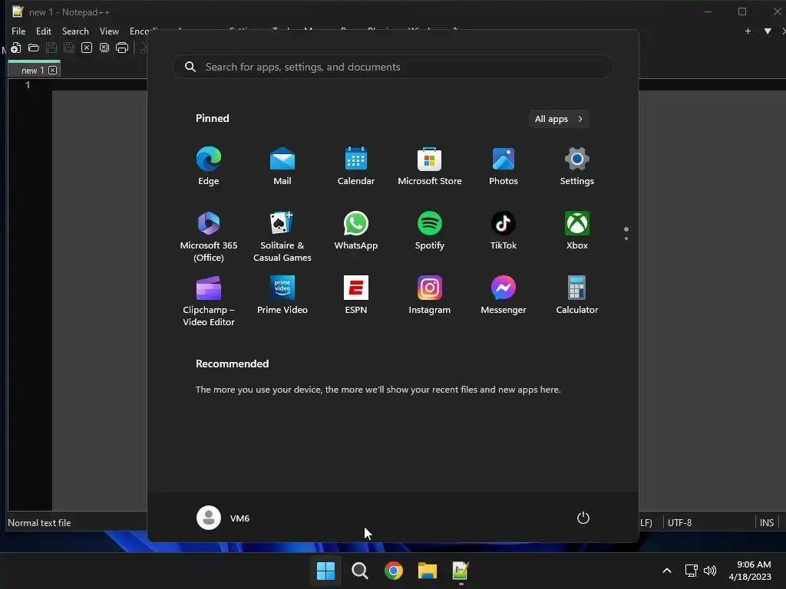
Task: Show hidden system tray icons
Action: [667, 571]
